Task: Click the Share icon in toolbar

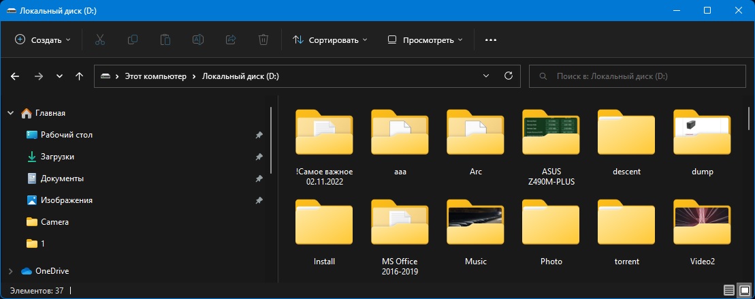Action: tap(231, 40)
